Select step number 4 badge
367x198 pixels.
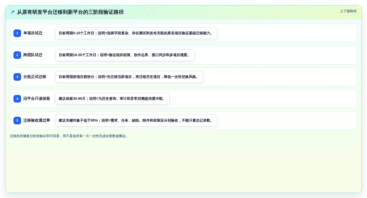17,99
